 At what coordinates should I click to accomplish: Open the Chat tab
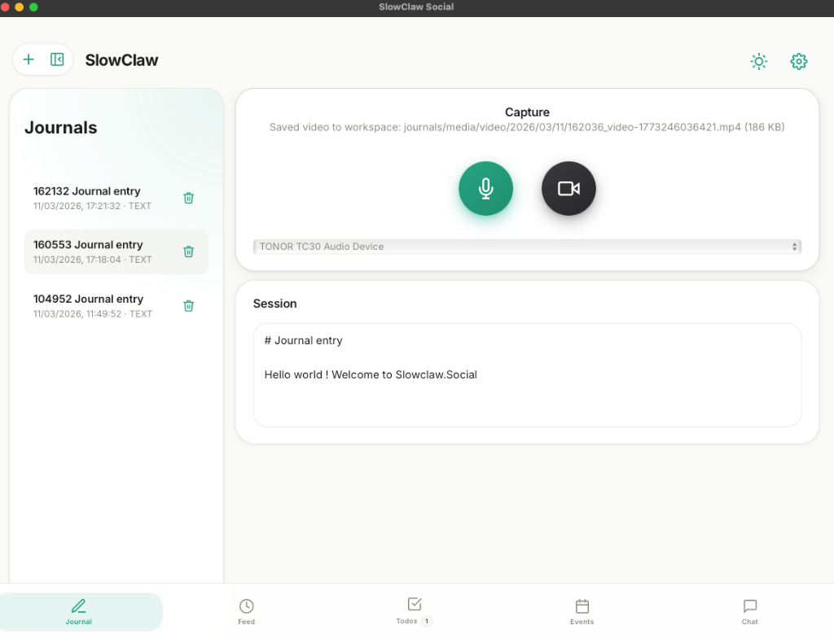pos(749,612)
